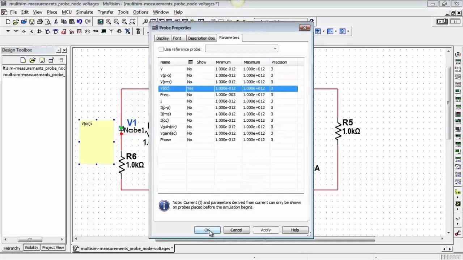Click the Paste clipboard toolbar icon
The image size is (463, 260).
point(72,22)
